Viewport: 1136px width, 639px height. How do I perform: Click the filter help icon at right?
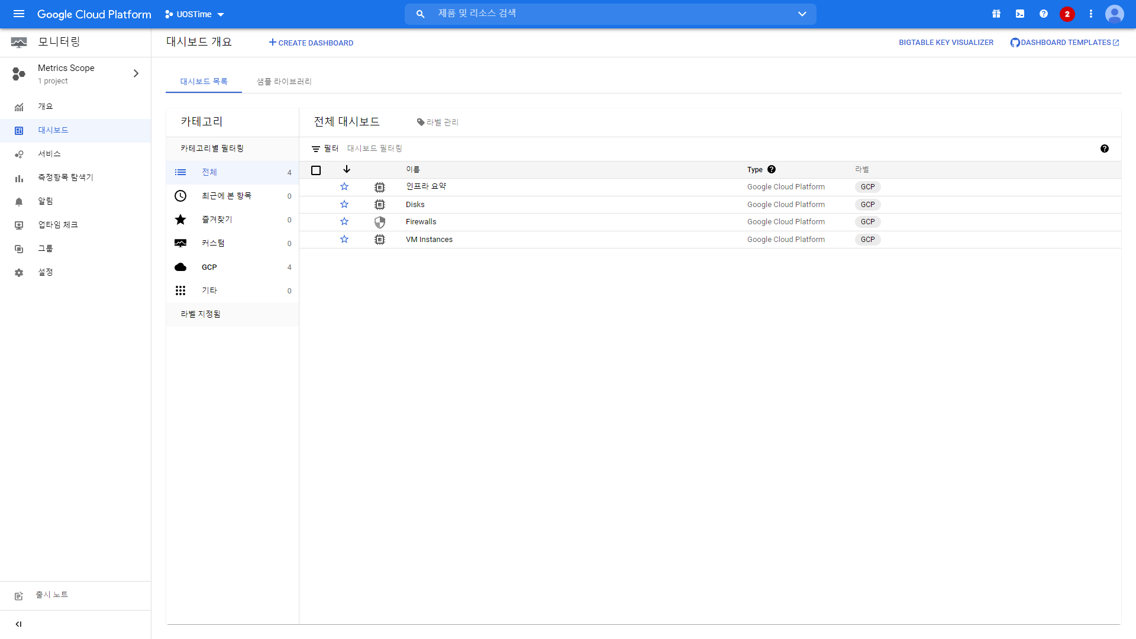point(1105,149)
